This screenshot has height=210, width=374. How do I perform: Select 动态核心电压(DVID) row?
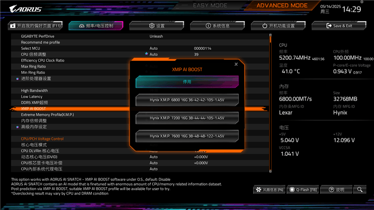tap(140, 157)
